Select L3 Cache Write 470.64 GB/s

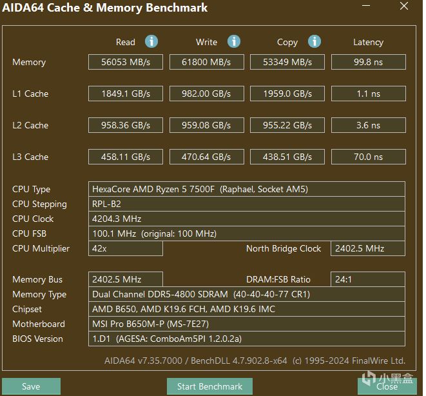click(206, 157)
